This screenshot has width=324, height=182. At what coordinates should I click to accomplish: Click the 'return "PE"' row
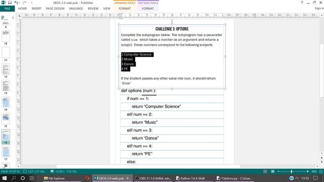pos(172,154)
